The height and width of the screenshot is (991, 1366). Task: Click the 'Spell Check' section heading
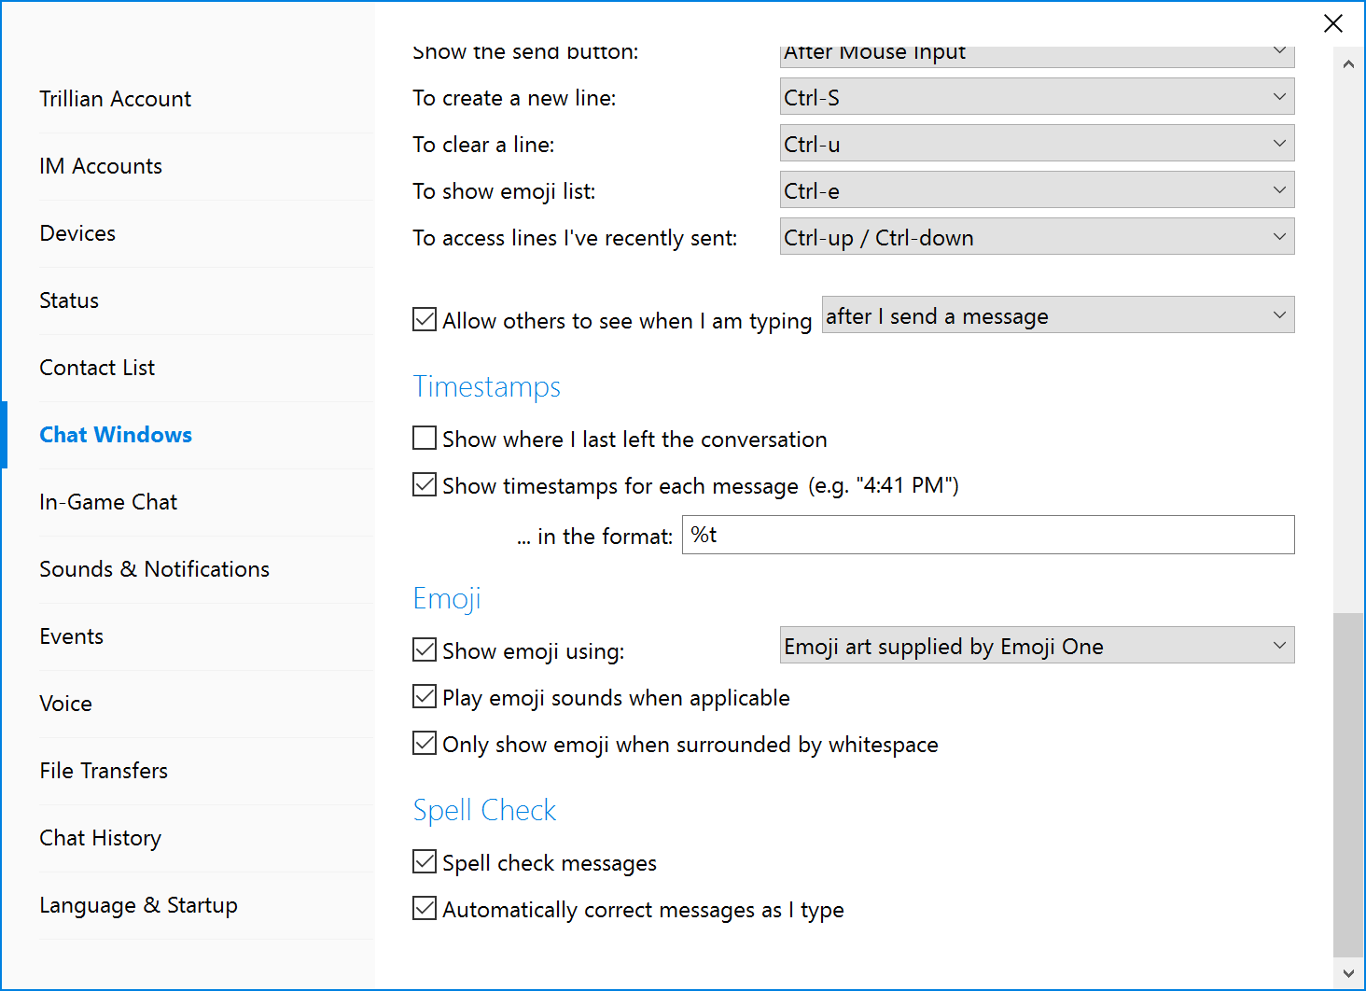(484, 810)
